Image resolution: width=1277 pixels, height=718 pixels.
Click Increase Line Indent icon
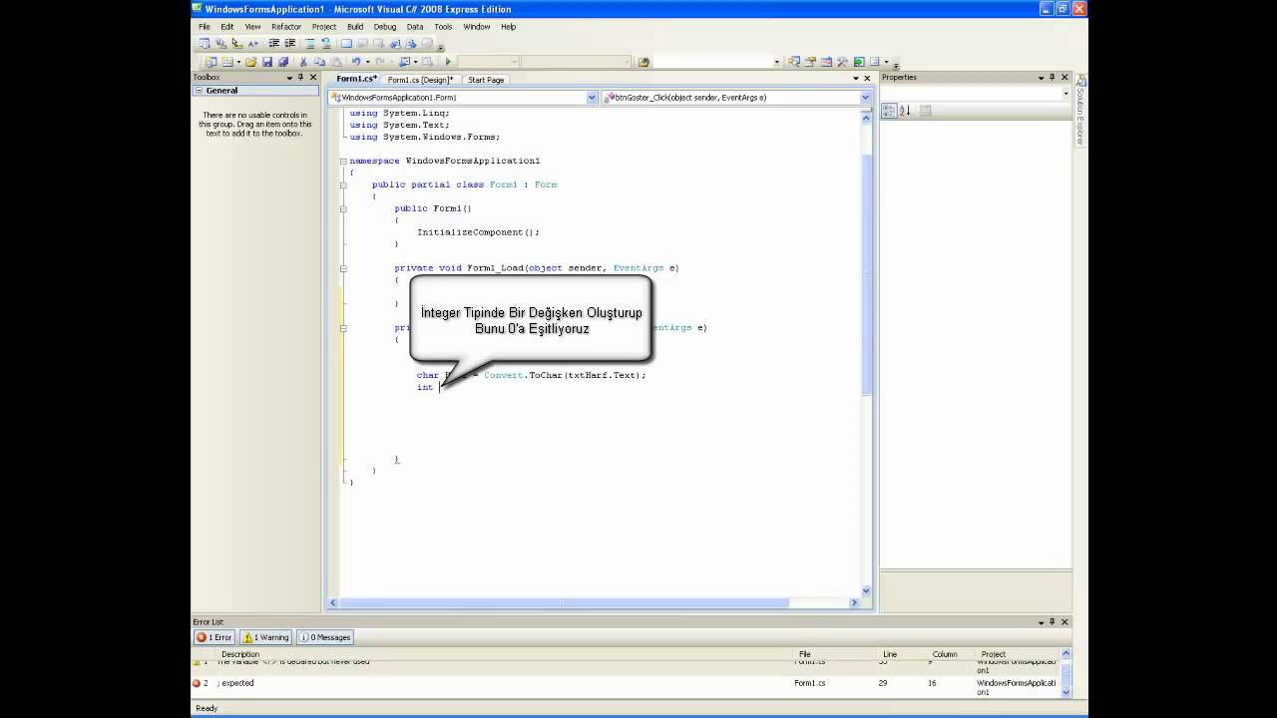290,43
